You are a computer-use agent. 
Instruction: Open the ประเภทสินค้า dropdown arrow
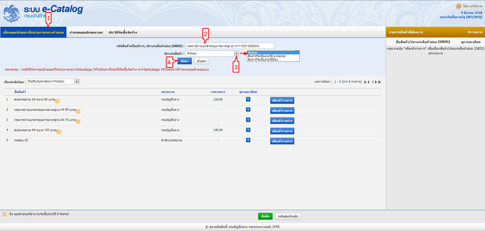(236, 54)
